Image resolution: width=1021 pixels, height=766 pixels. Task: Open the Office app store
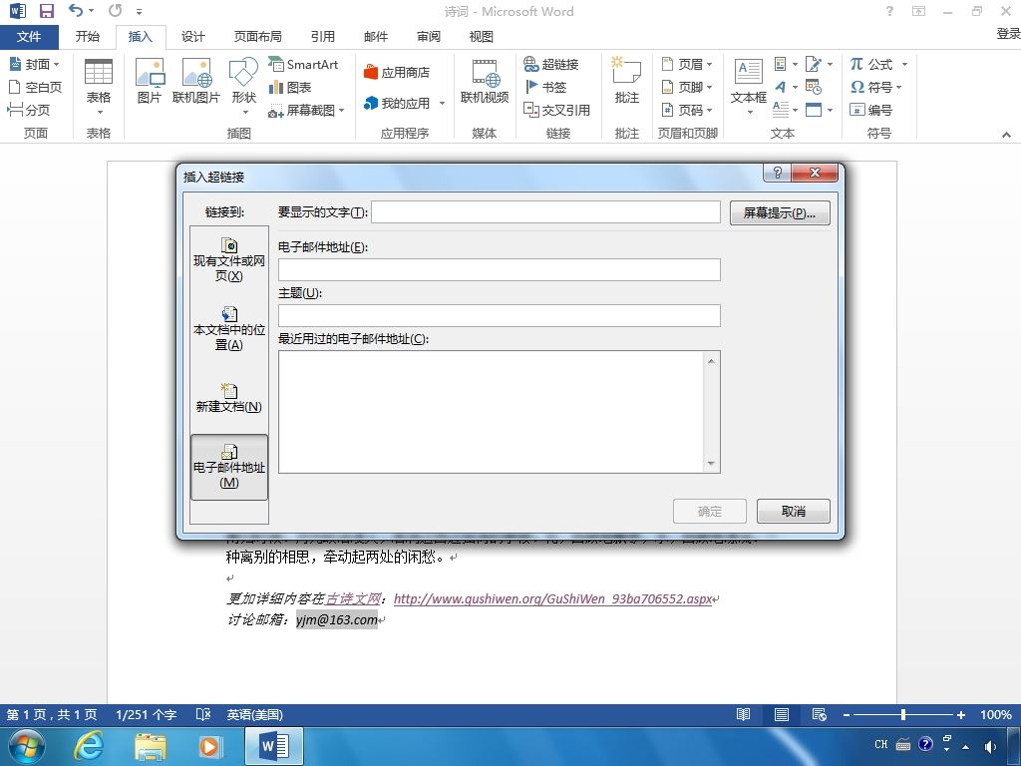[x=397, y=72]
